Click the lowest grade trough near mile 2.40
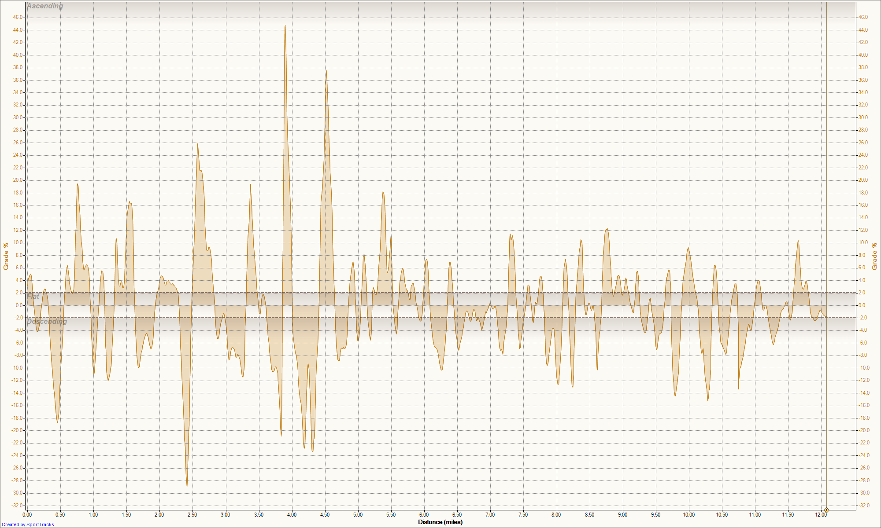The image size is (881, 528). pyautogui.click(x=187, y=486)
